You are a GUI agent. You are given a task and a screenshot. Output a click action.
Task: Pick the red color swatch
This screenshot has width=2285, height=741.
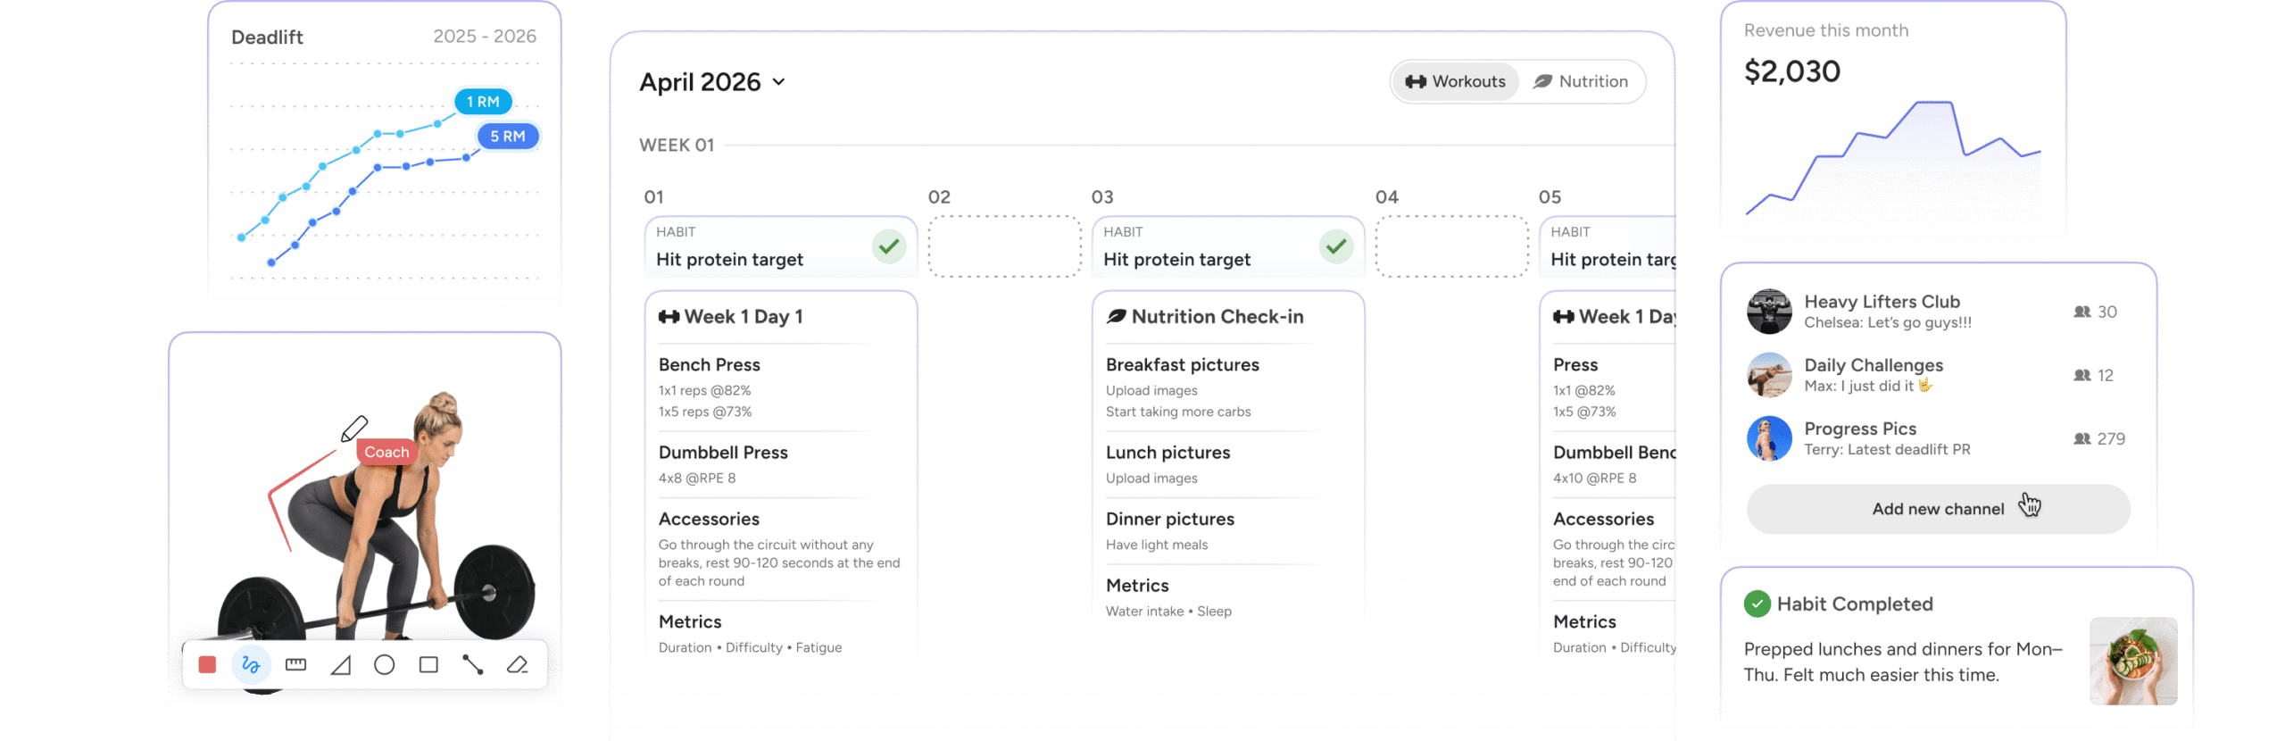point(207,665)
